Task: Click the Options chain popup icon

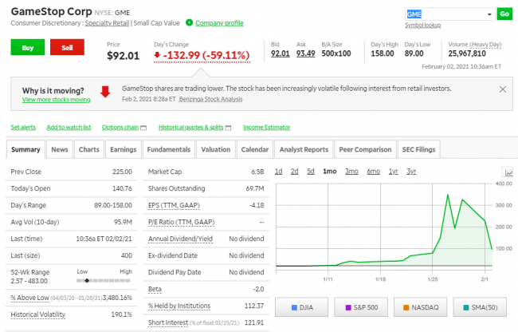Action: pos(145,128)
